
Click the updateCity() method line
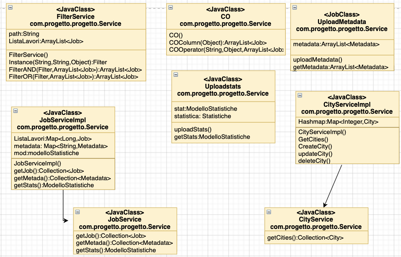pos(315,154)
